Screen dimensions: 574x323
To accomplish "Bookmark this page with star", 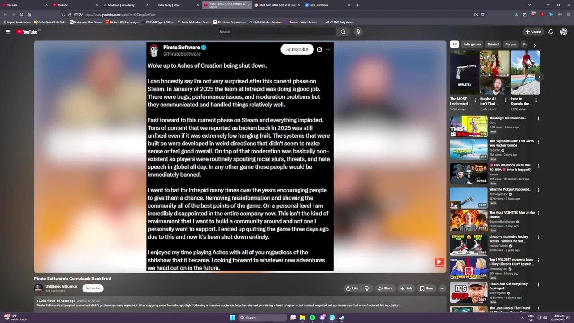I will point(483,14).
